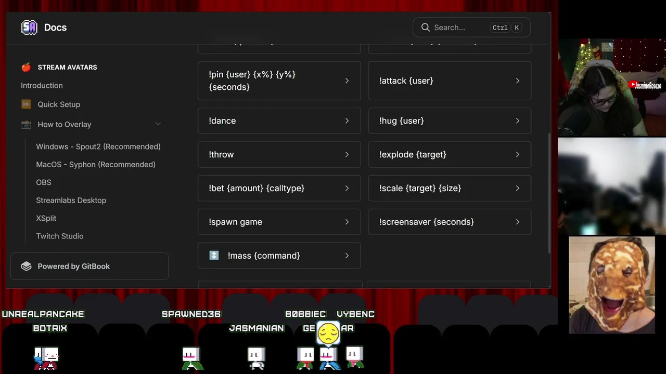The image size is (666, 374).
Task: Click the avatar below the JASMANIAN name
Action: [256, 358]
